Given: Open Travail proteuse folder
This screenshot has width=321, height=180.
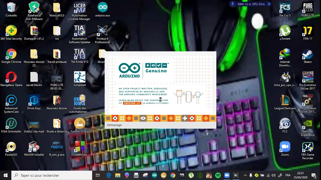Looking at the screenshot, I should pyautogui.click(x=57, y=56).
